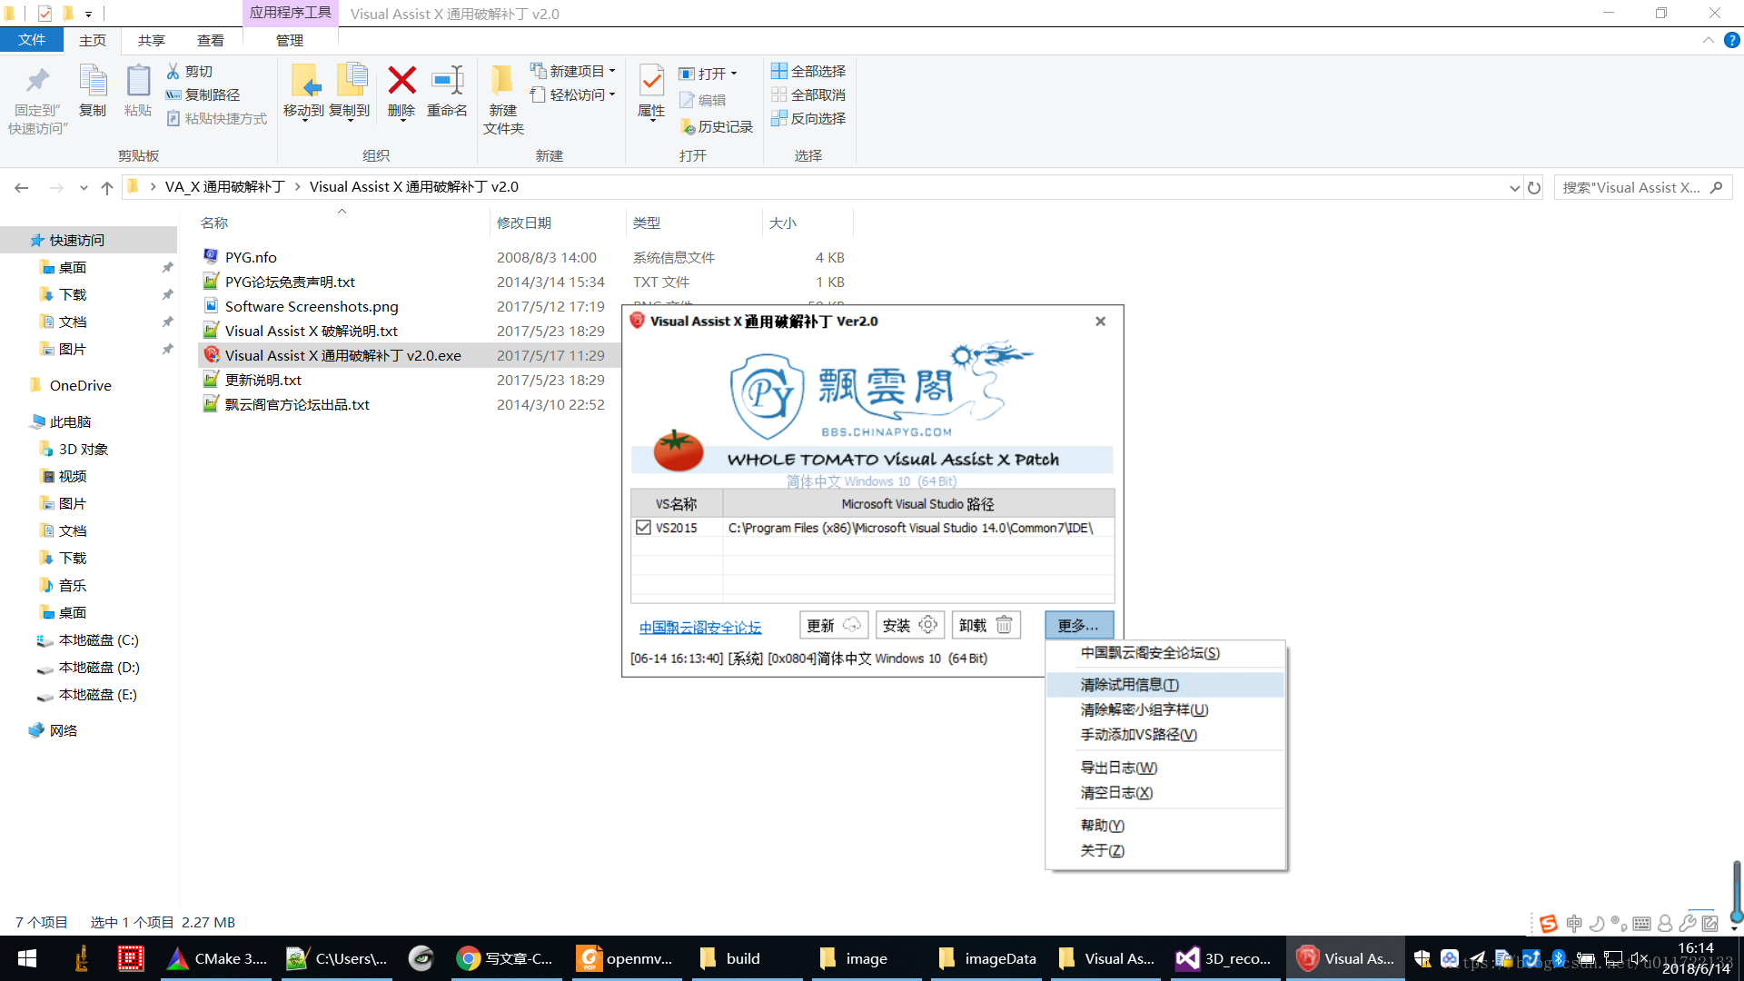
Task: Click the Refresh icon beside address bar
Action: (x=1534, y=187)
